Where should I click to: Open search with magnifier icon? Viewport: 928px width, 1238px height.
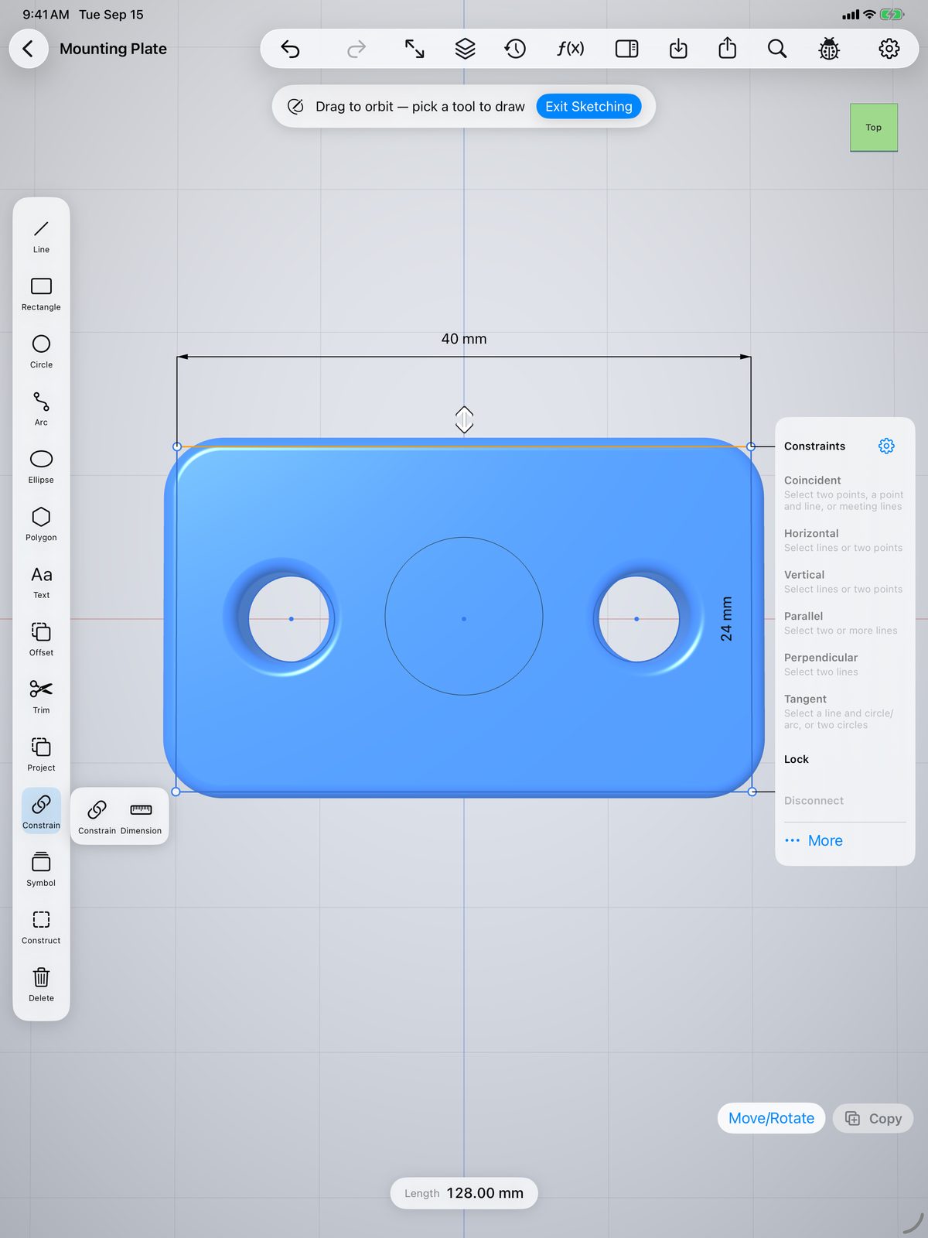tap(777, 49)
